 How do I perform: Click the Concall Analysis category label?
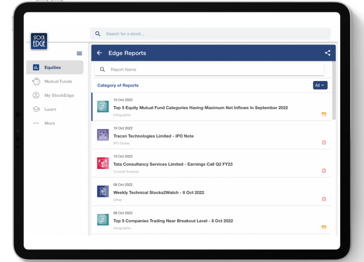pos(126,171)
